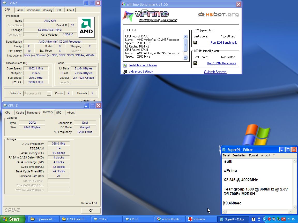This screenshot has width=298, height=223.
Task: Click the red shield security tray icon
Action: click(269, 219)
